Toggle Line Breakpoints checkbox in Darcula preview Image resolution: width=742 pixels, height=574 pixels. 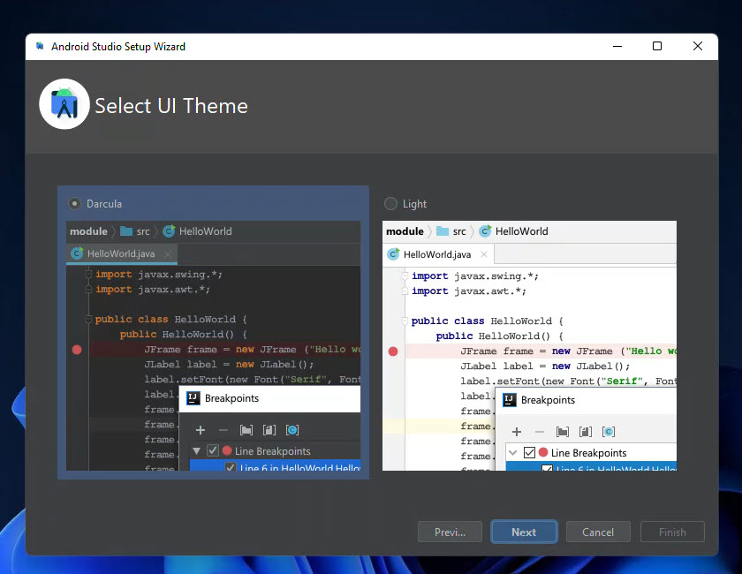213,450
